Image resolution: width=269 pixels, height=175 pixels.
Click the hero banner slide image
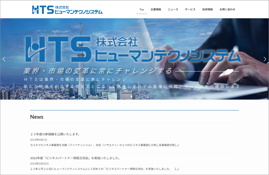pyautogui.click(x=134, y=59)
